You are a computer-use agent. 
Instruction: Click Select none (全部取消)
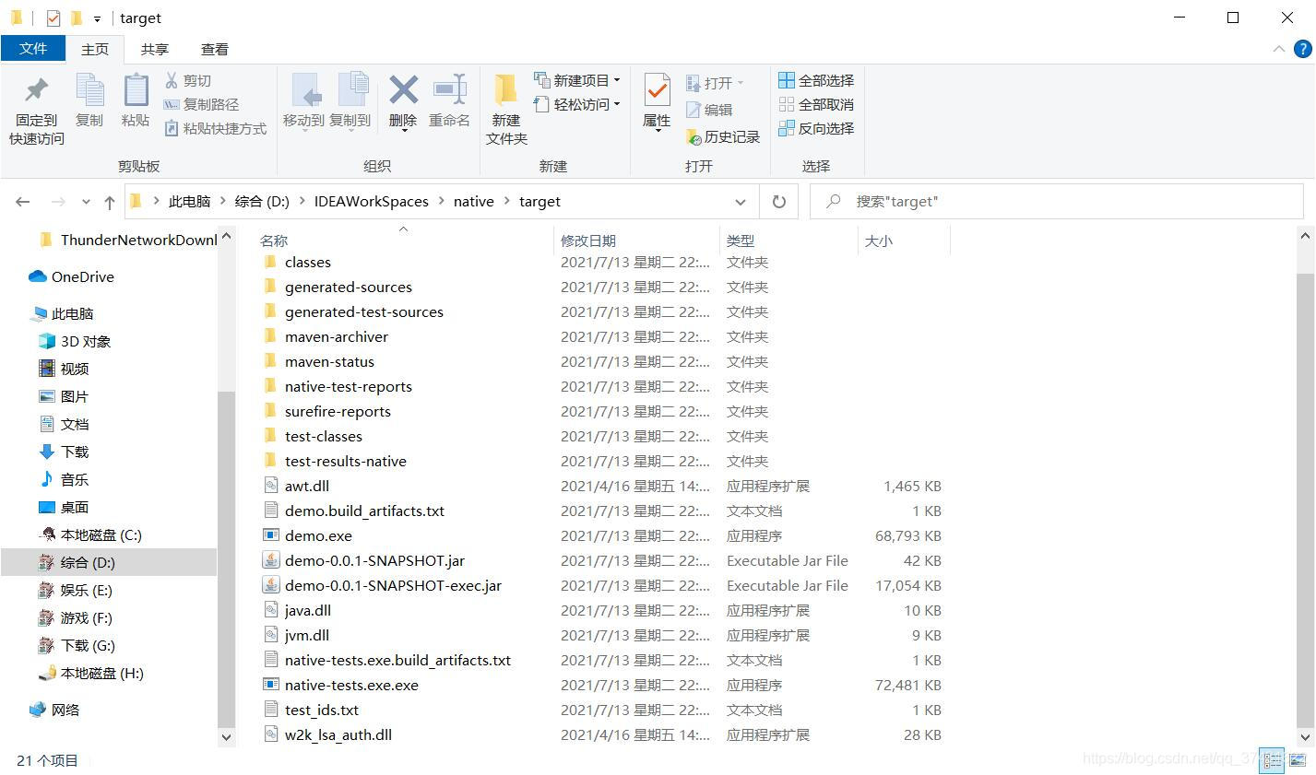[816, 104]
